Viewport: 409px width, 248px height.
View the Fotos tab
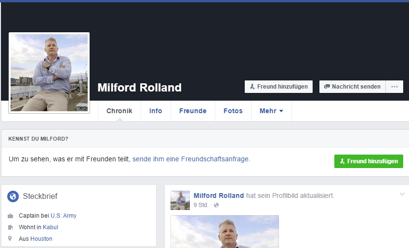click(x=233, y=111)
